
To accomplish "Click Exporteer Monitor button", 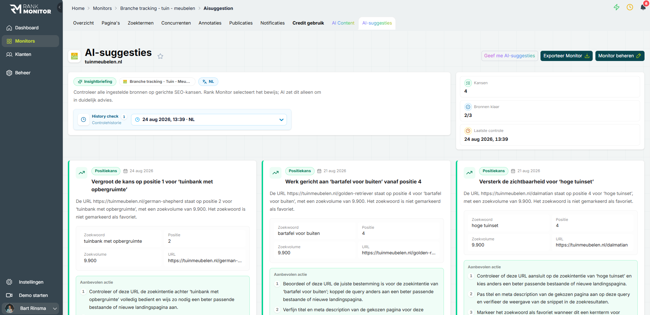I will 566,56.
